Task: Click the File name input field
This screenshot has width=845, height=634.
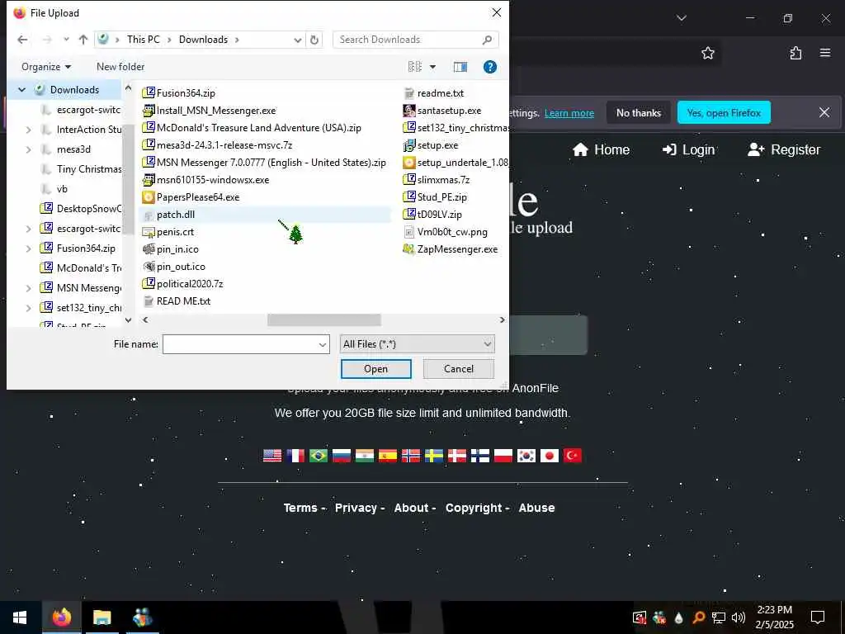Action: pos(240,344)
